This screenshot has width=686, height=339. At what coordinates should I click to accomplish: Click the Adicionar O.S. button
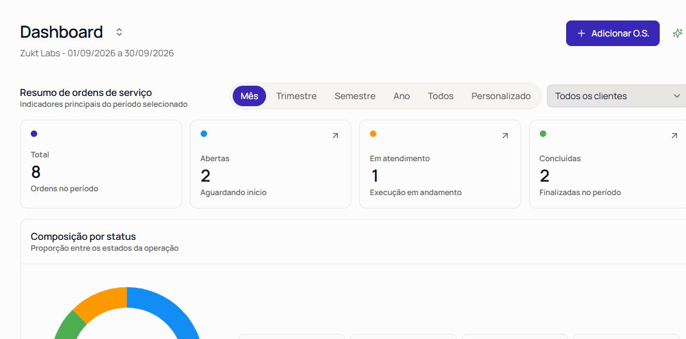[x=612, y=33]
